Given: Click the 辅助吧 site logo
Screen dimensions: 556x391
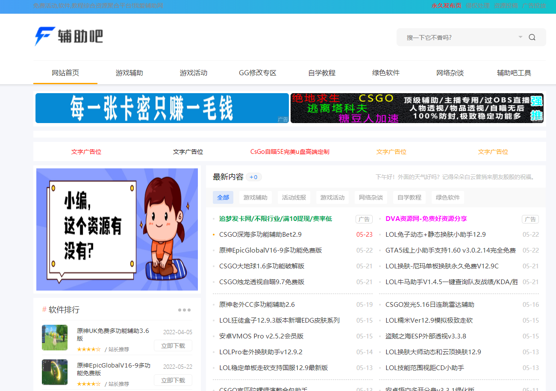Looking at the screenshot, I should click(69, 36).
